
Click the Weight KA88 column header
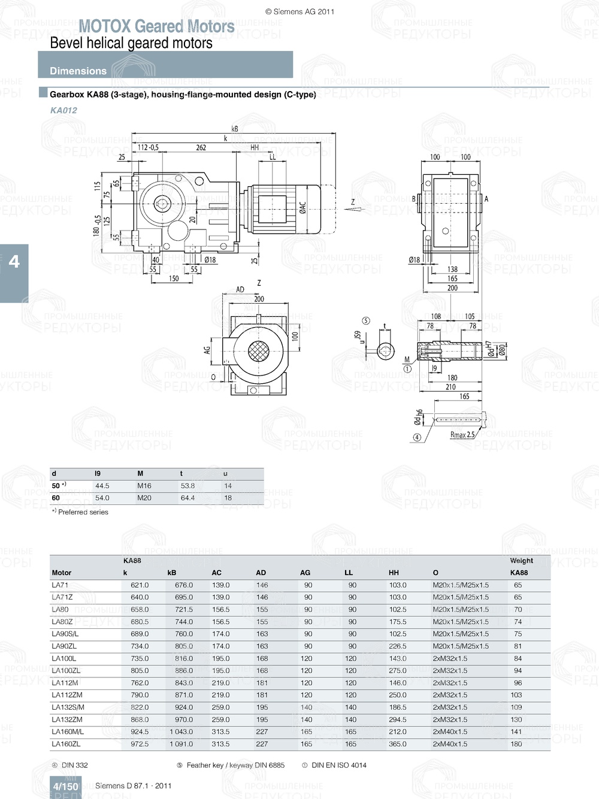[520, 567]
